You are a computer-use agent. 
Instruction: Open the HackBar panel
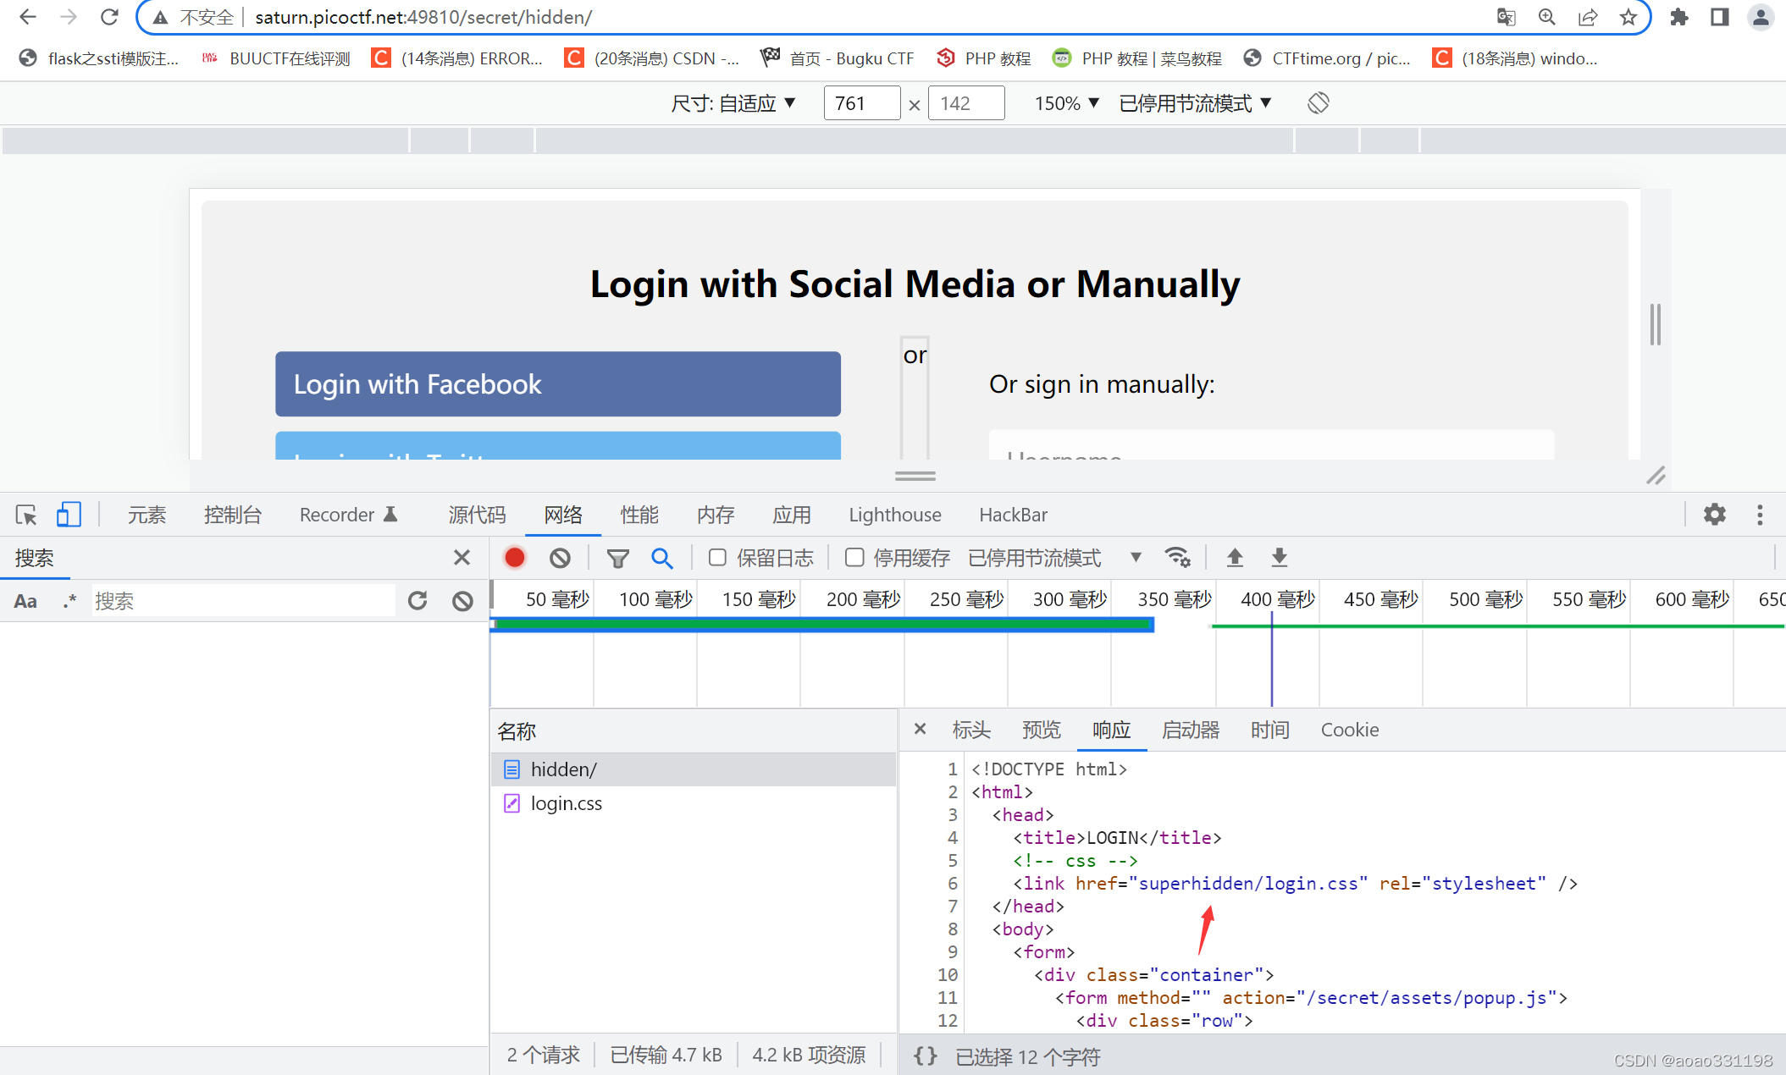point(1013,515)
